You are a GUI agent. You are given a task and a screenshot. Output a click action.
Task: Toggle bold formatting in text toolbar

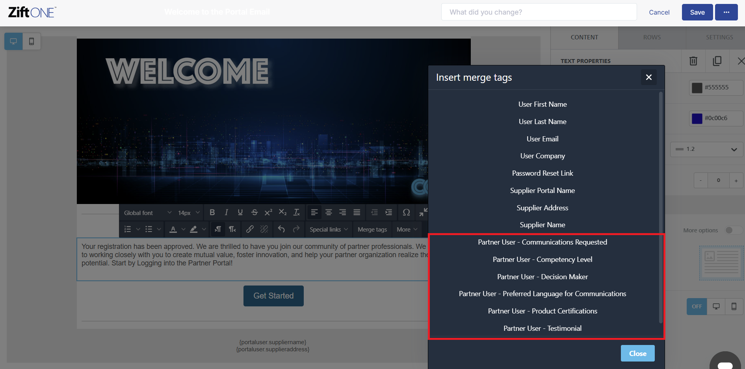click(x=212, y=213)
